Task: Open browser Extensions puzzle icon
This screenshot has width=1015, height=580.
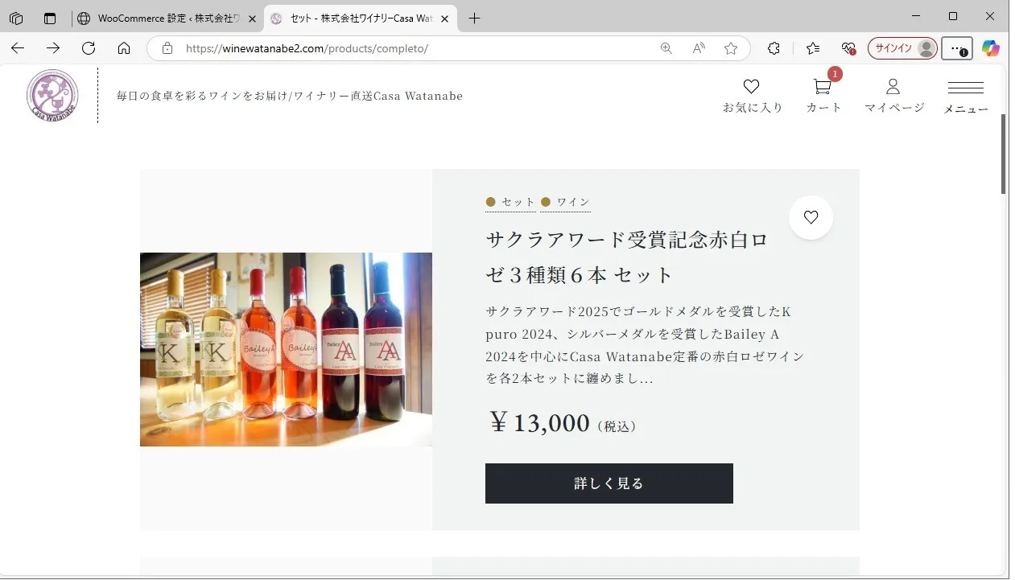Action: click(x=774, y=48)
